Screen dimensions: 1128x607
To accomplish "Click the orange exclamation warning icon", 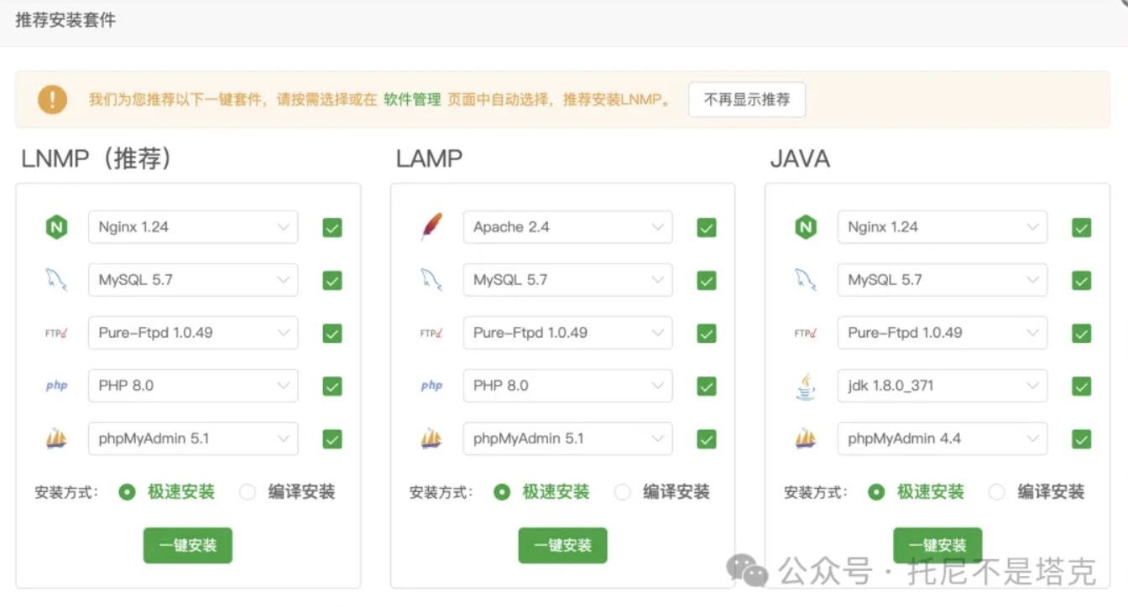I will (x=52, y=100).
